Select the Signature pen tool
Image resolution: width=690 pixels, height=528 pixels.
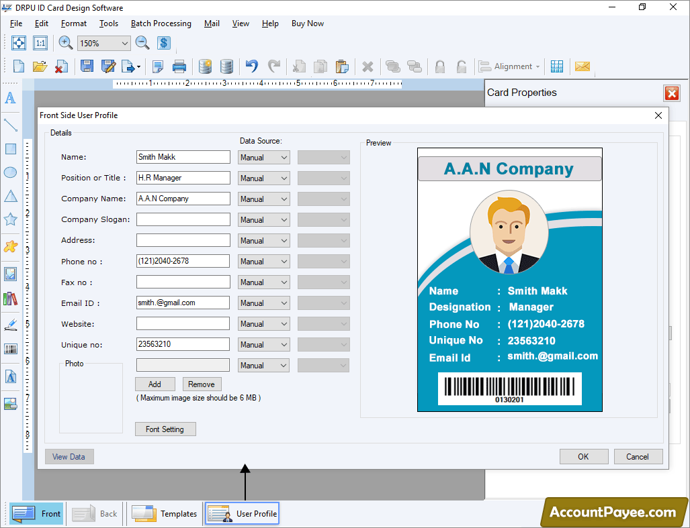click(11, 325)
